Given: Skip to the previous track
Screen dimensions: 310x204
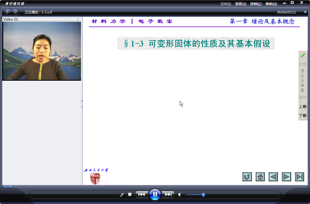Looking at the screenshot, I should click(141, 194).
